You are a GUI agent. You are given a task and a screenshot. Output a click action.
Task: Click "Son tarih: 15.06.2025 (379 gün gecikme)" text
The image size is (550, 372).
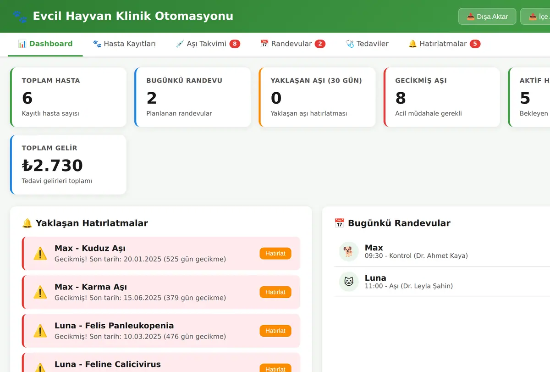(x=158, y=298)
